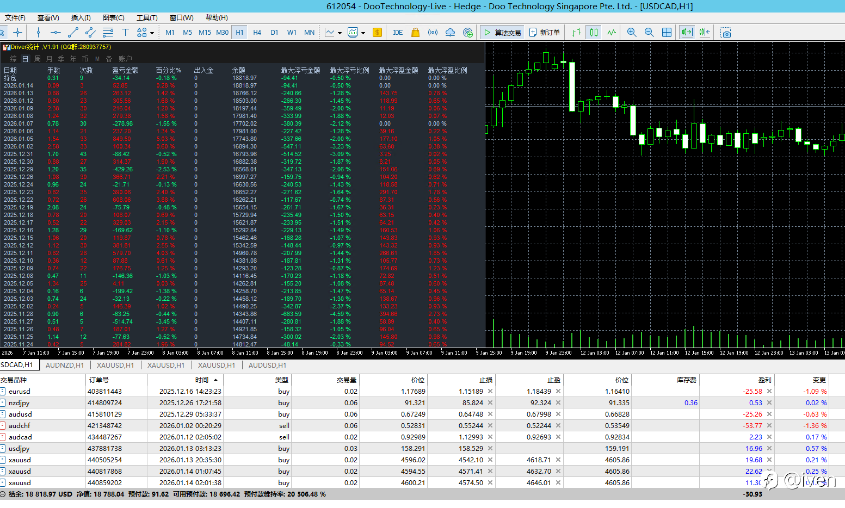Open the Market shopping bag icon

tap(415, 33)
